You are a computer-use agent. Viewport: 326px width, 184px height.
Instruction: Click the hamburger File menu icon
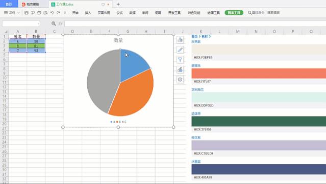pyautogui.click(x=6, y=13)
